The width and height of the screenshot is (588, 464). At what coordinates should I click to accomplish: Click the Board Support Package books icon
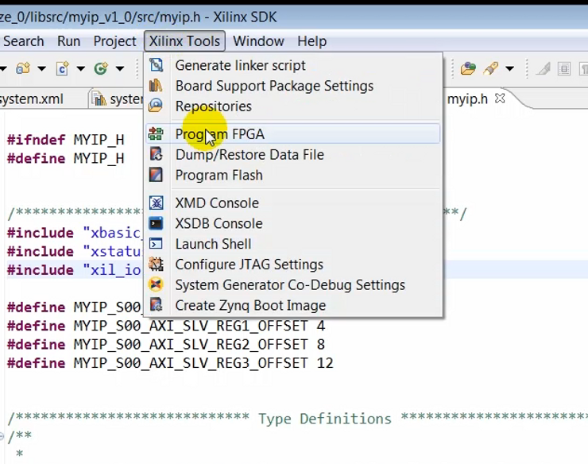[x=156, y=86]
